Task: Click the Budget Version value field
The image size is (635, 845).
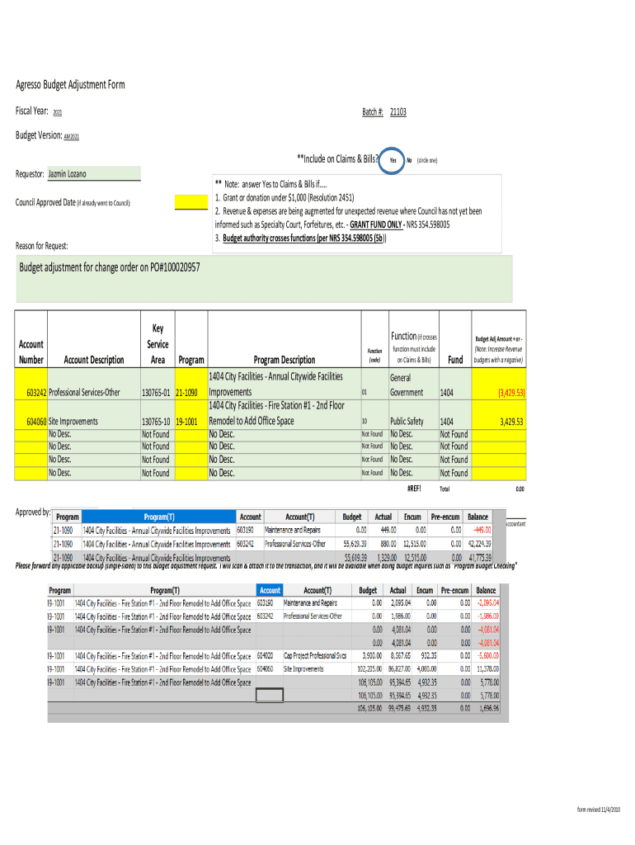Action: point(72,137)
